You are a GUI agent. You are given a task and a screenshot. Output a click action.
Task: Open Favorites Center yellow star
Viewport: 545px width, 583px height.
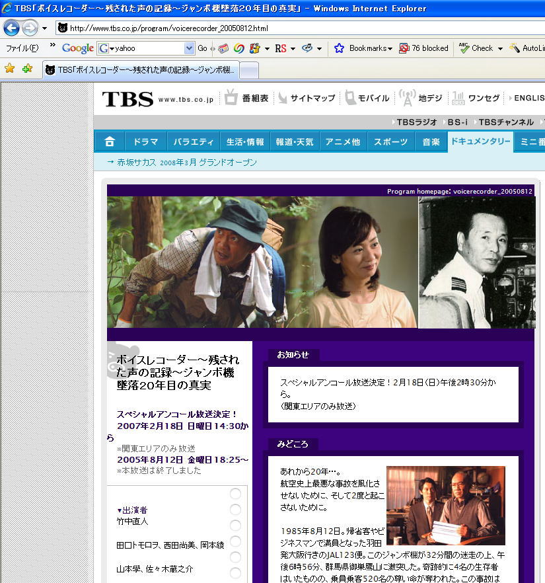(x=10, y=69)
